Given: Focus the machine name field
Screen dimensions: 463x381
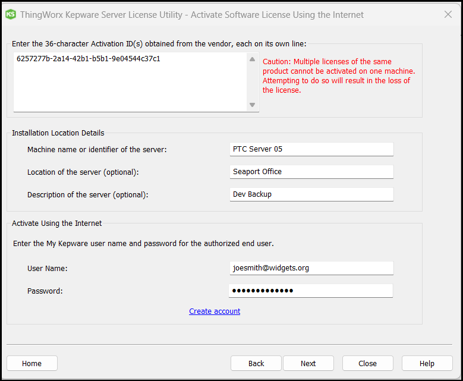Looking at the screenshot, I should tap(311, 149).
